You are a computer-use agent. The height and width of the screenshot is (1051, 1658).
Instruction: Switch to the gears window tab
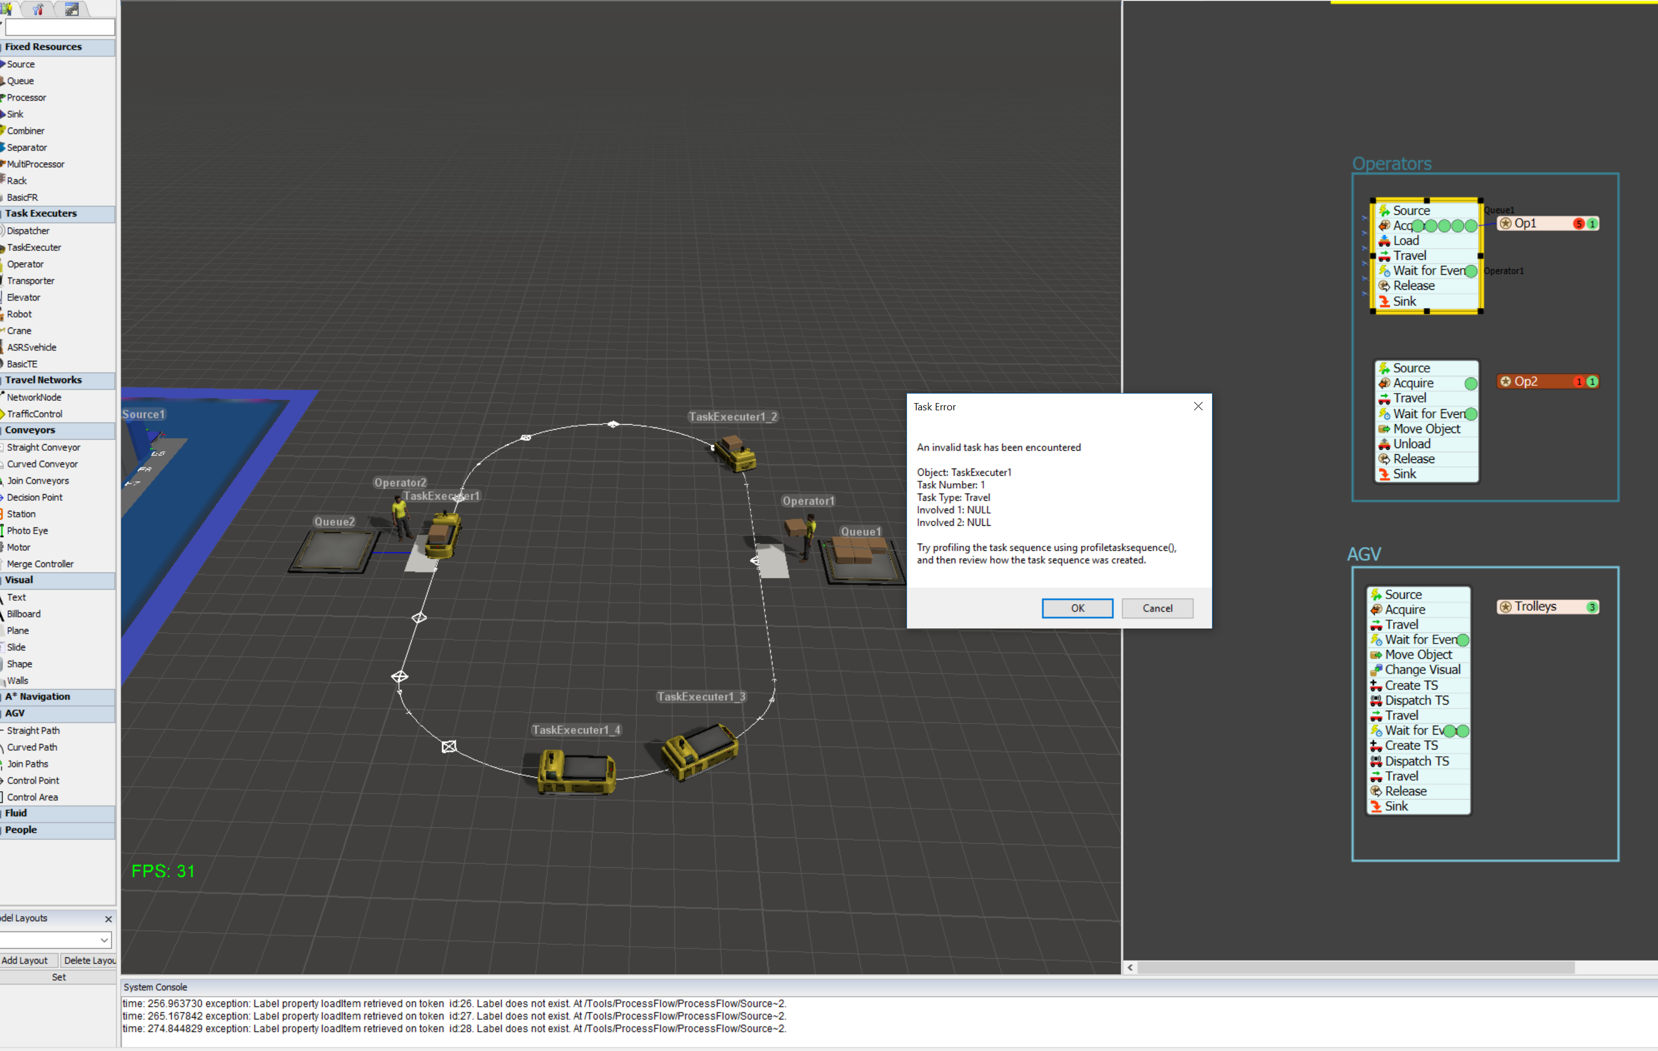[72, 8]
